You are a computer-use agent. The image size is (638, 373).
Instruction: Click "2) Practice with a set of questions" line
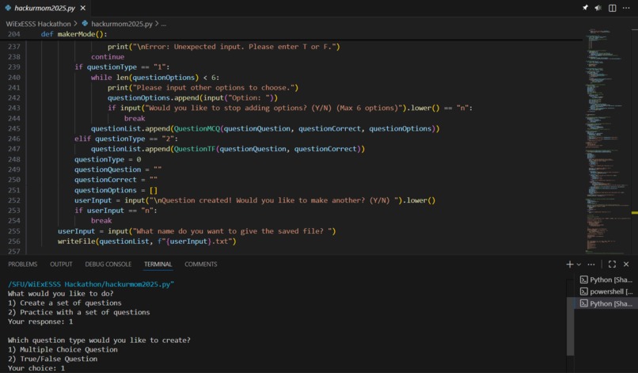[79, 312]
